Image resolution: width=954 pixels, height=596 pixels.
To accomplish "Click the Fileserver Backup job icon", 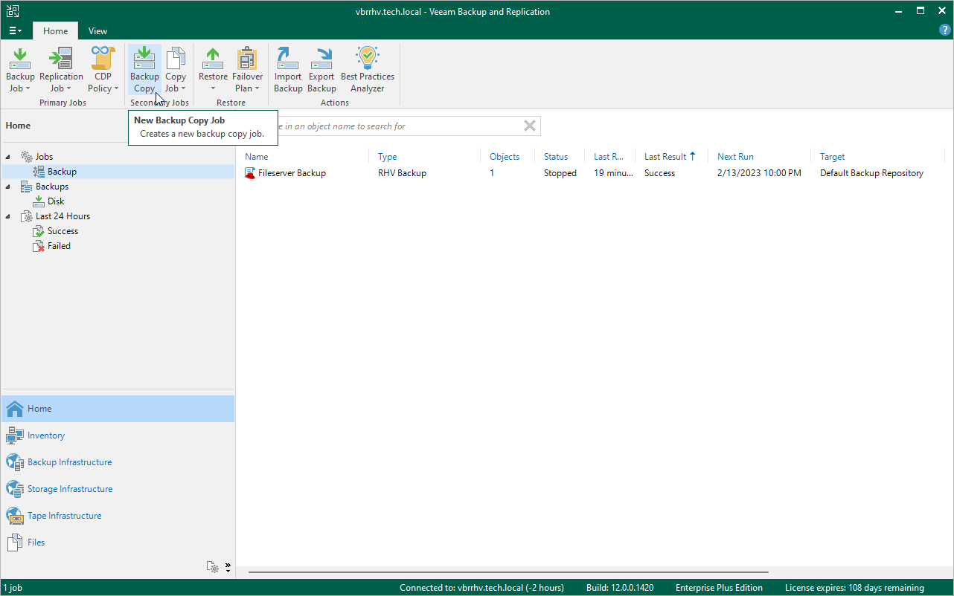I will coord(250,173).
